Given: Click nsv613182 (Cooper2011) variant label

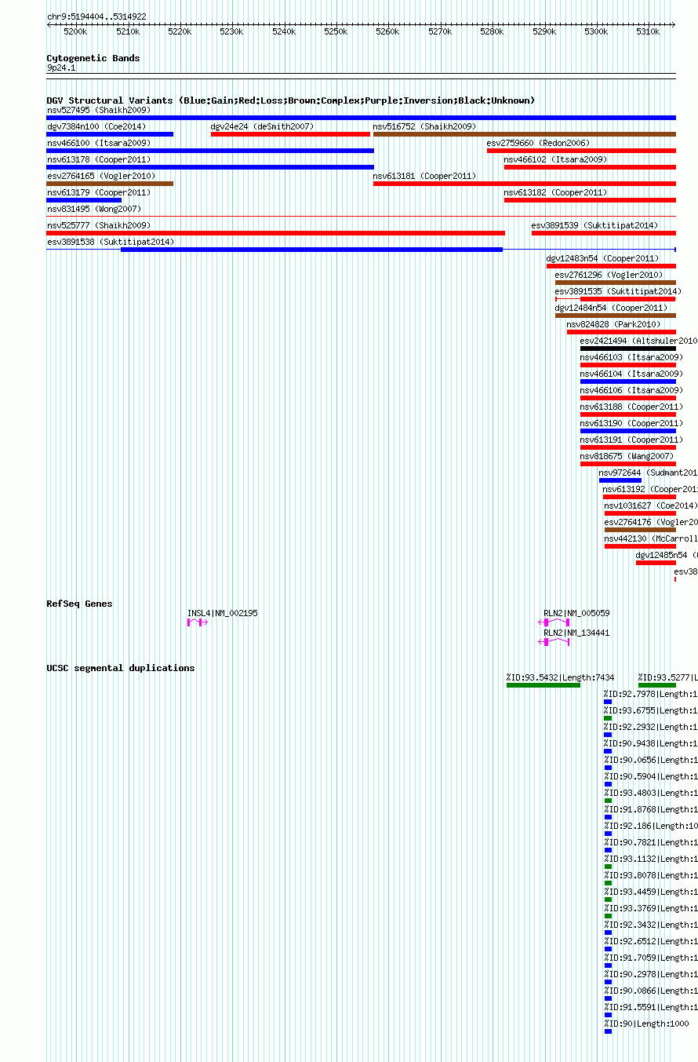Looking at the screenshot, I should [x=556, y=192].
